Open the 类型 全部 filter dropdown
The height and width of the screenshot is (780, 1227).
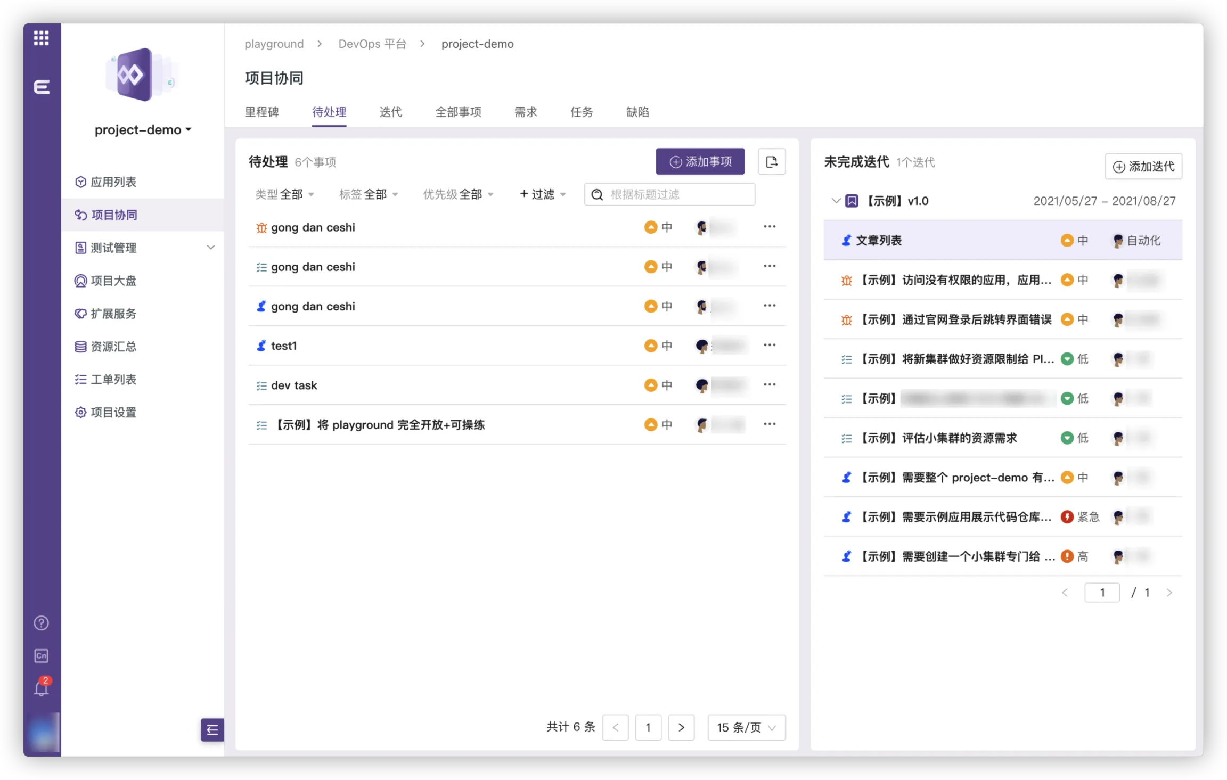point(284,195)
